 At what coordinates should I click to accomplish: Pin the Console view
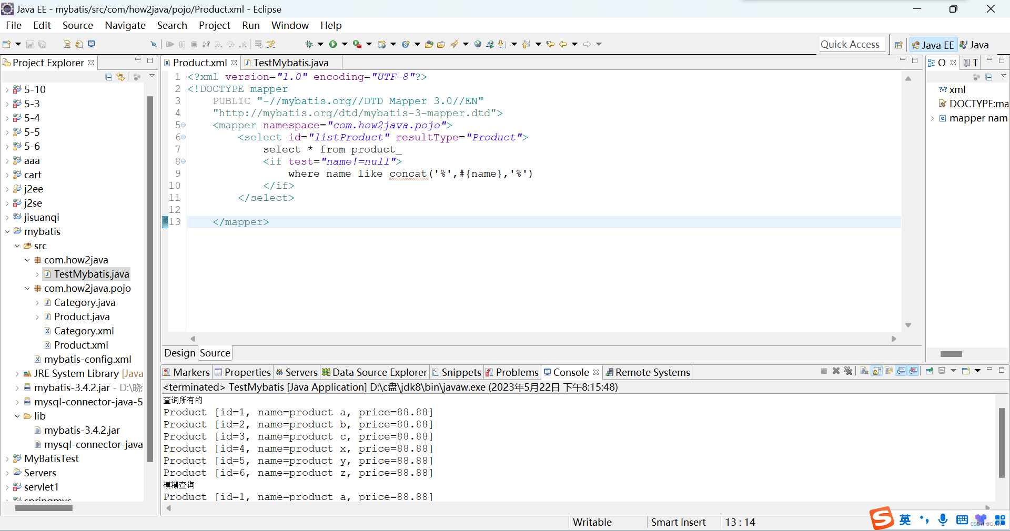pos(929,371)
